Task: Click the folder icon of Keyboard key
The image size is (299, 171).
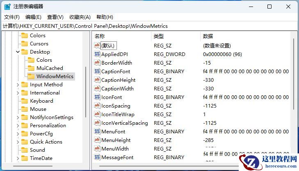Action: [25, 101]
